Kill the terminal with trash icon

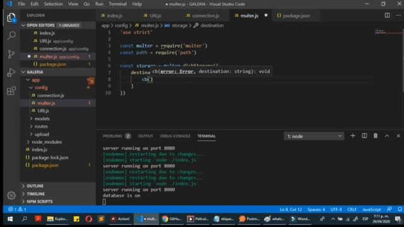(376, 136)
